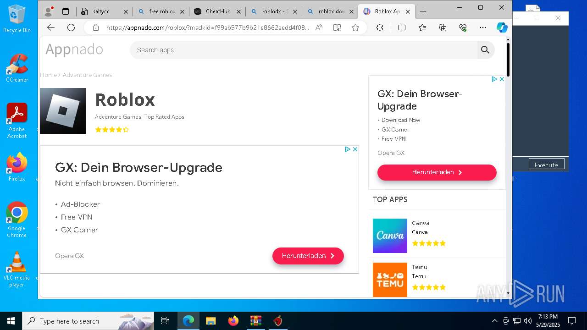
Task: Select Adobe Acrobat desktop shortcut
Action: coord(17,121)
